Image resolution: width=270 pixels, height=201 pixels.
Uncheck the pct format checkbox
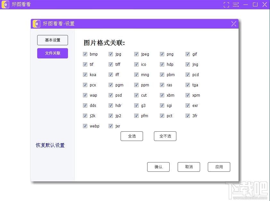(162, 116)
